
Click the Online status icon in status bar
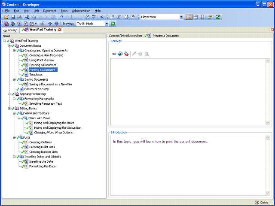pyautogui.click(x=257, y=202)
